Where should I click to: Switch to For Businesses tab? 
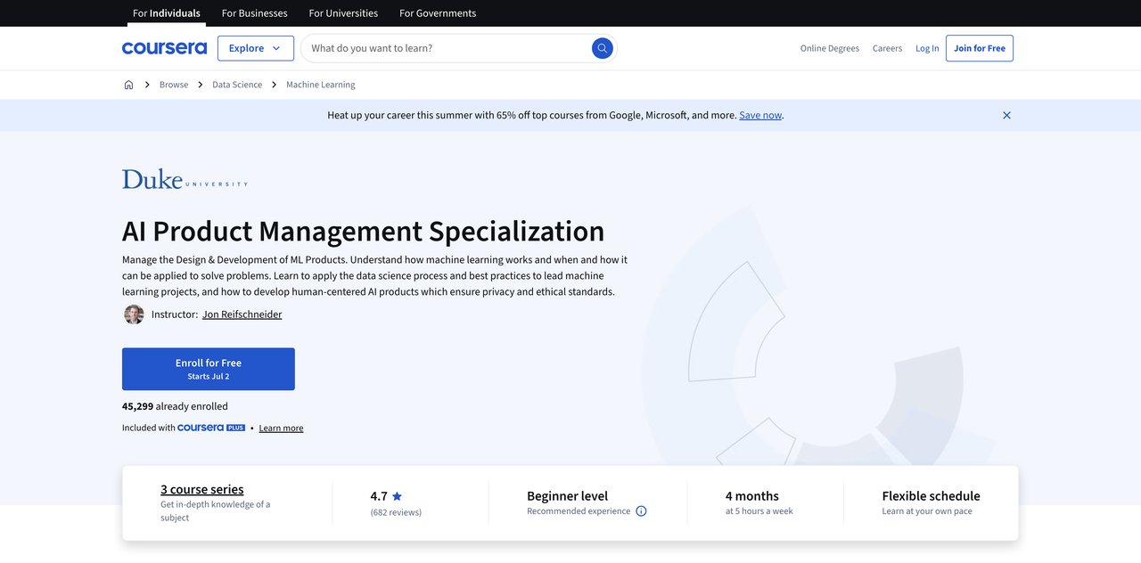pyautogui.click(x=254, y=13)
